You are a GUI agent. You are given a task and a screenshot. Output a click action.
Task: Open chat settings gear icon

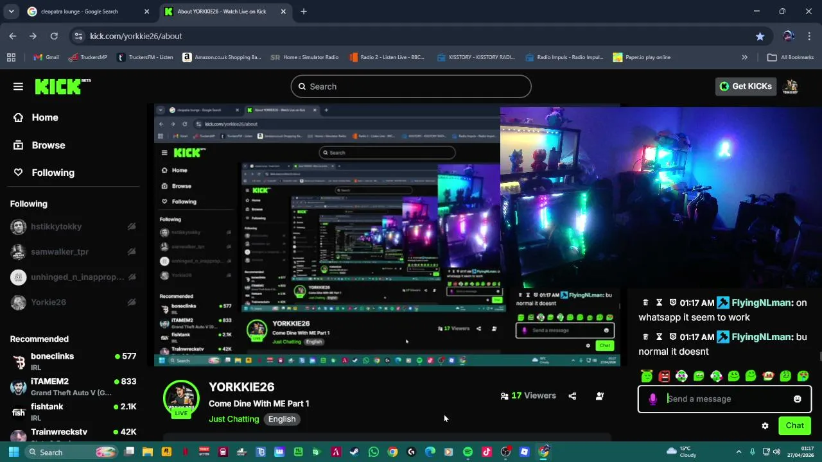(x=765, y=425)
